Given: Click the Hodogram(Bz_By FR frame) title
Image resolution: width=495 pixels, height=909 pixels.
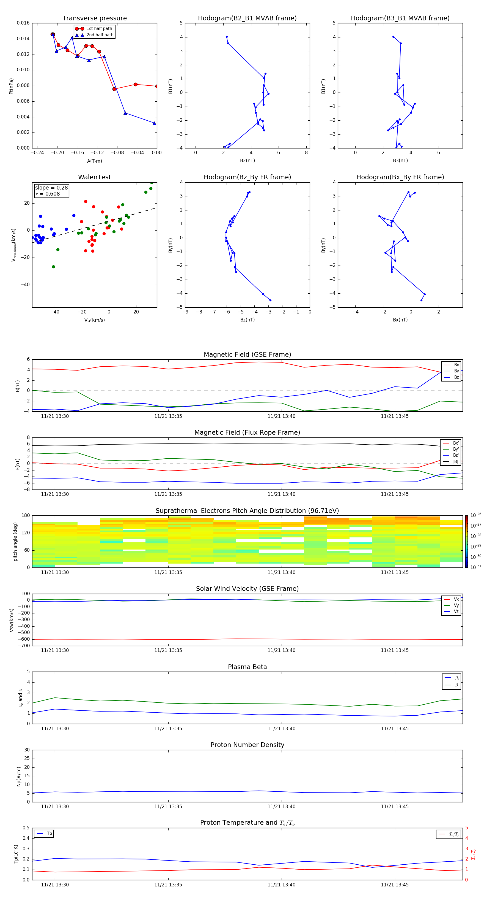Looking at the screenshot, I should click(x=247, y=177).
